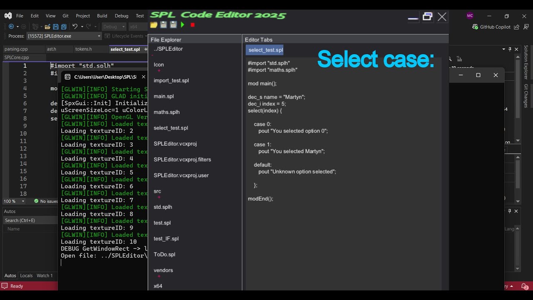Image resolution: width=533 pixels, height=300 pixels.
Task: Click second save disk icon in SPL toolbar
Action: click(x=173, y=25)
